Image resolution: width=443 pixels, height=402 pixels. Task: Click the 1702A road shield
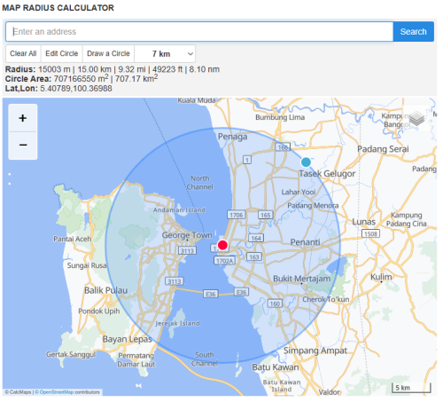(x=225, y=261)
